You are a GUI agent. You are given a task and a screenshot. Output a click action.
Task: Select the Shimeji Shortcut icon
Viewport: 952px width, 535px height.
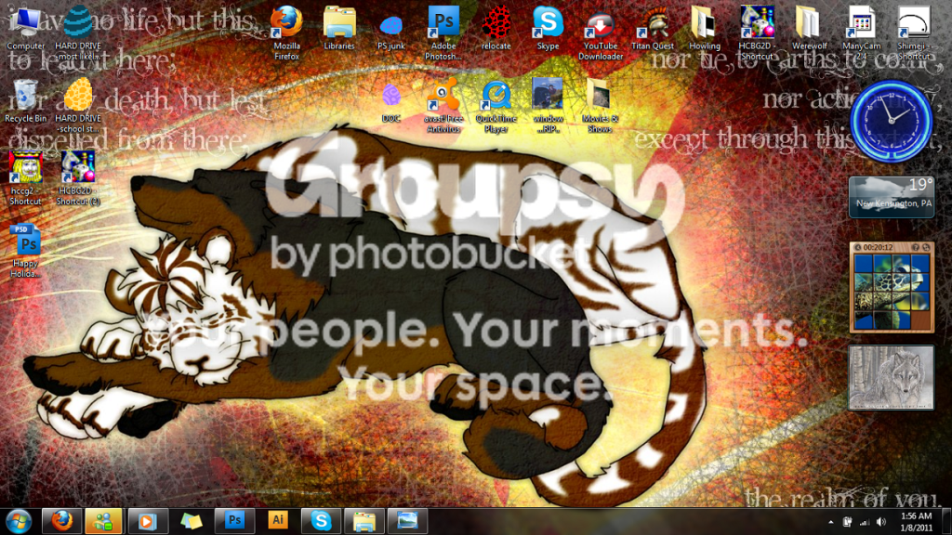click(x=914, y=33)
